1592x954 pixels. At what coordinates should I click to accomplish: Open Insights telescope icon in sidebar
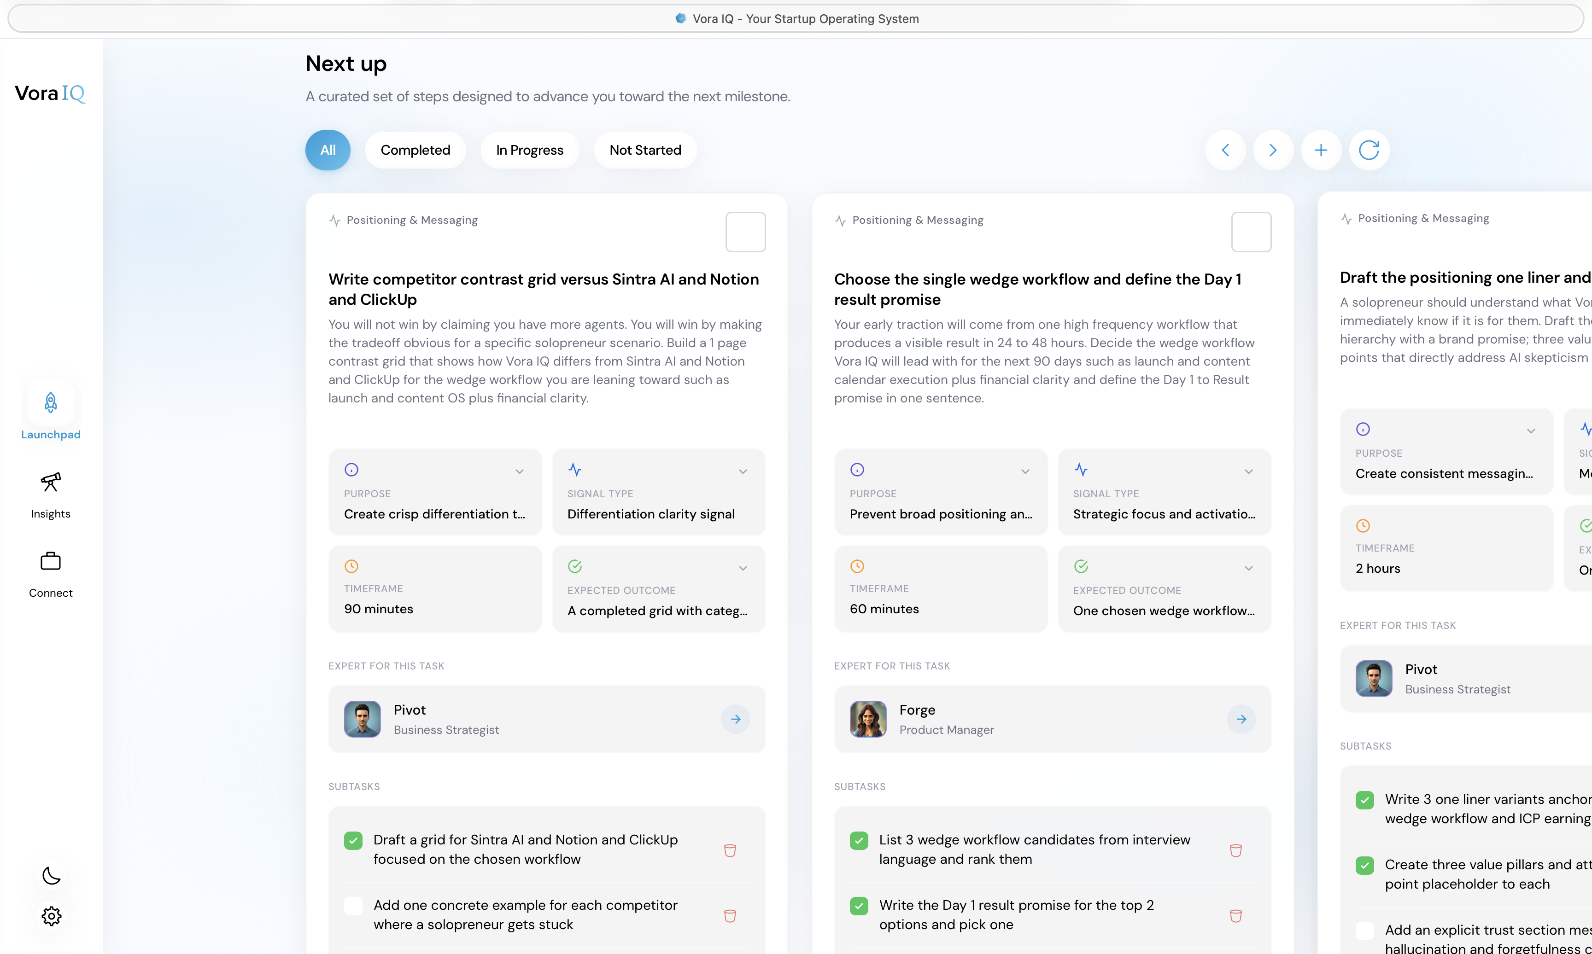pyautogui.click(x=51, y=482)
